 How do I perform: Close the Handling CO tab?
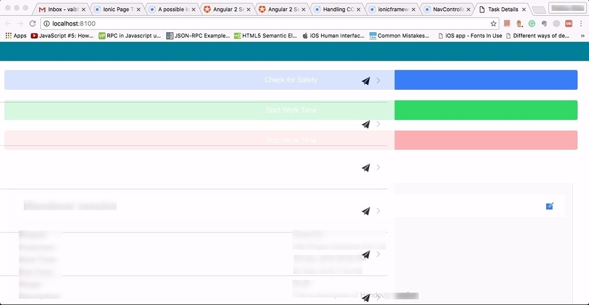point(359,9)
